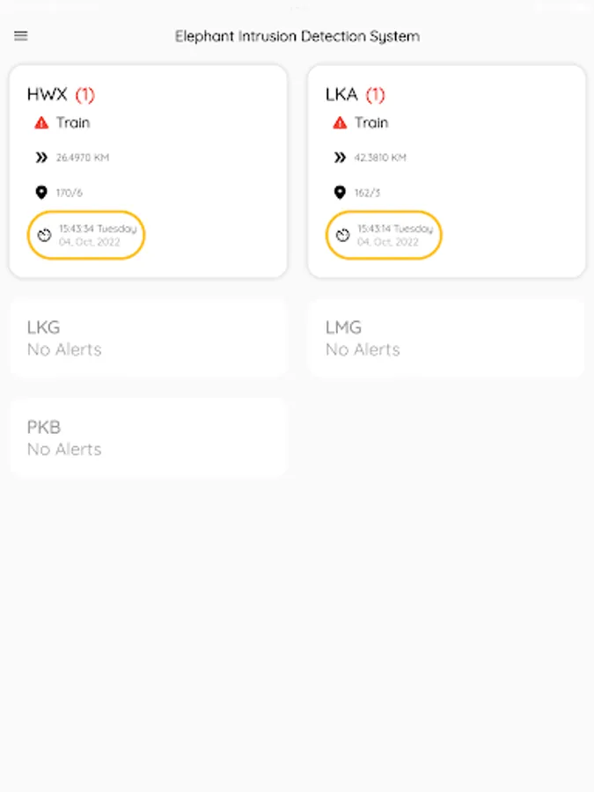The image size is (594, 792).
Task: Click the LKA alert count (1)
Action: point(376,94)
